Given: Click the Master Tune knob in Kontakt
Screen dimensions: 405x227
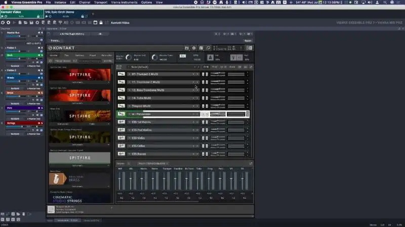Looking at the screenshot, I should click(154, 58).
